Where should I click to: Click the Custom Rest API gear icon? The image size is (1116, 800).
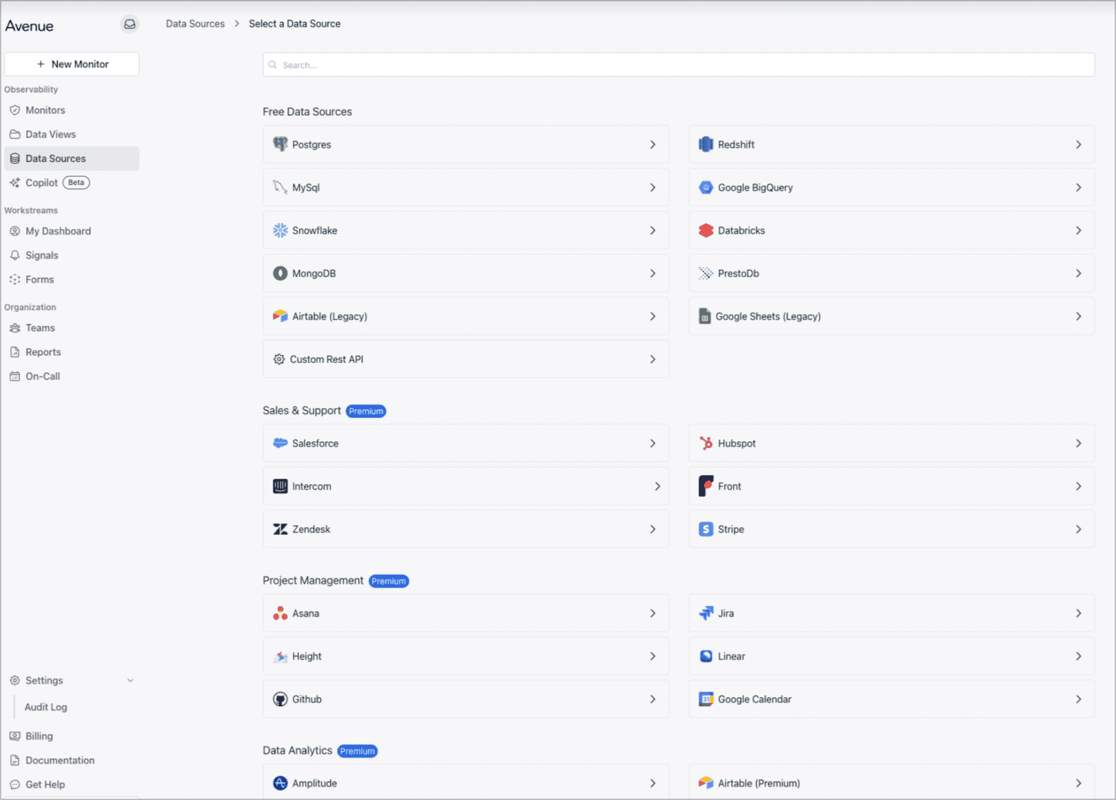point(279,359)
